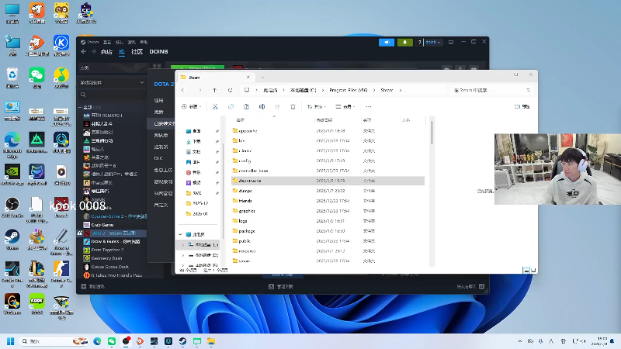Open Microsoft Edge from the taskbar
621x349 pixels.
point(98,341)
